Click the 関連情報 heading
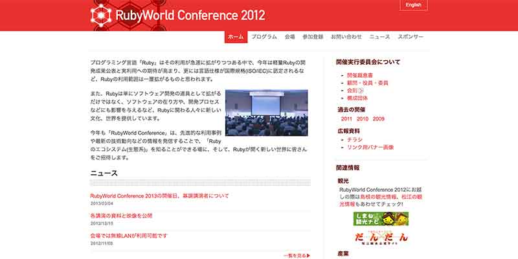The image size is (518, 259). tap(348, 168)
